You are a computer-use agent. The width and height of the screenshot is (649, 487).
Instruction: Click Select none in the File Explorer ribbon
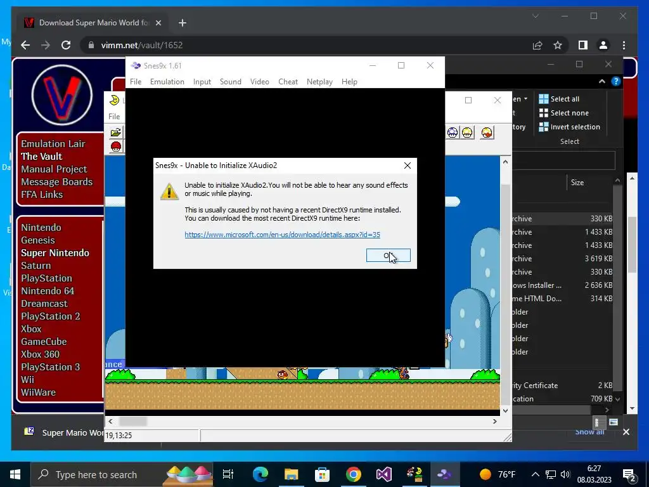tap(563, 113)
